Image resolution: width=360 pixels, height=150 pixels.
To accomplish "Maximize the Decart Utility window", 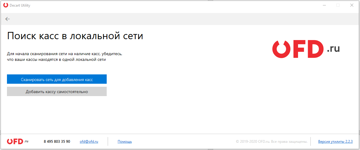I will click(x=338, y=5).
